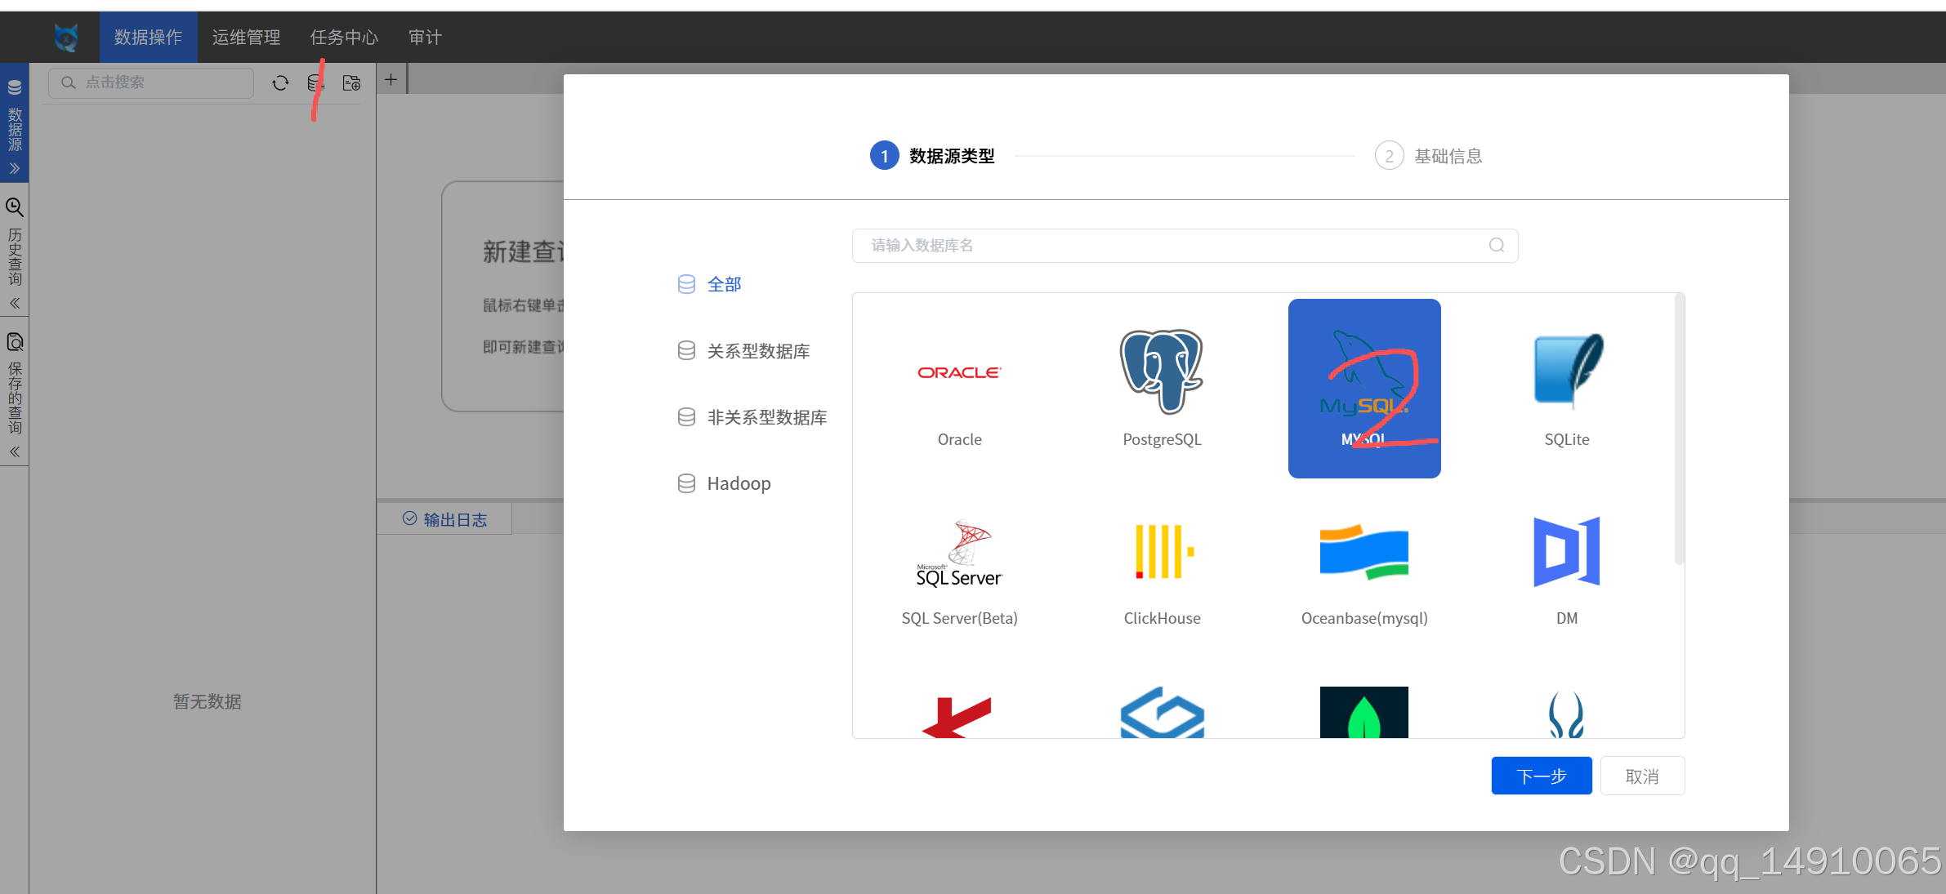Click the add data source icon
The image size is (1946, 894).
pyautogui.click(x=315, y=82)
